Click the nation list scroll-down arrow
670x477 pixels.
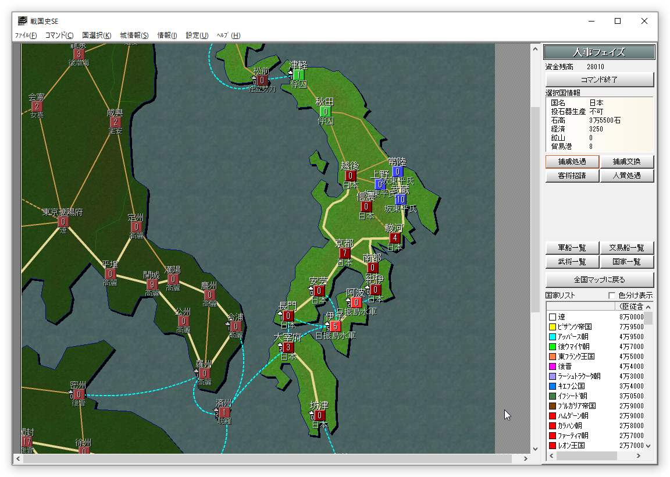648,446
